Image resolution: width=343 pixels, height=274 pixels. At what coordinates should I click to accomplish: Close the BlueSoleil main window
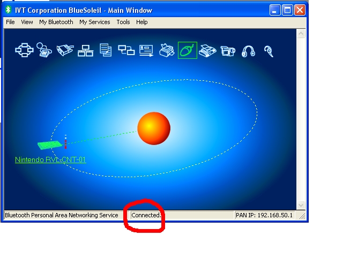coord(300,10)
